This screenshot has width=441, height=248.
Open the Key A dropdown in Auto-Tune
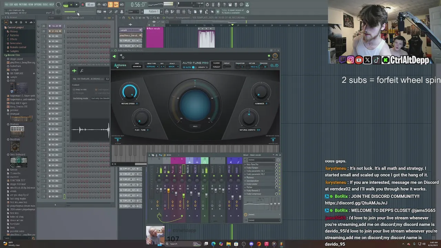[x=162, y=66]
